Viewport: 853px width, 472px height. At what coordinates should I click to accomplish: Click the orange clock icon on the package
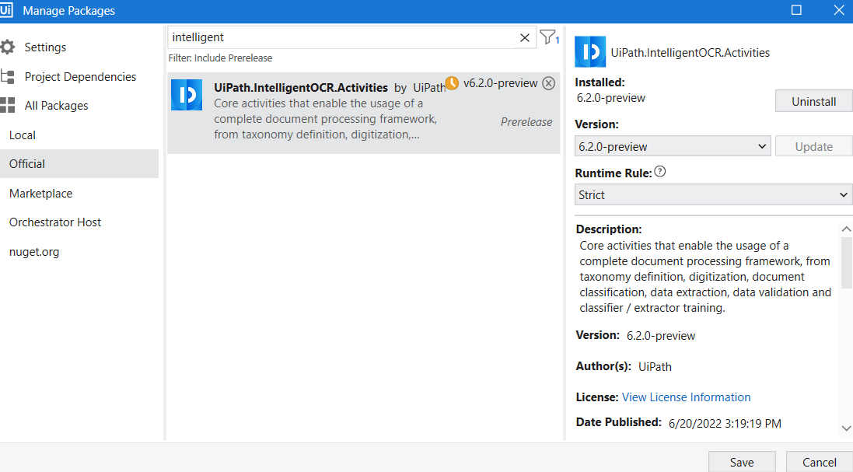point(452,83)
